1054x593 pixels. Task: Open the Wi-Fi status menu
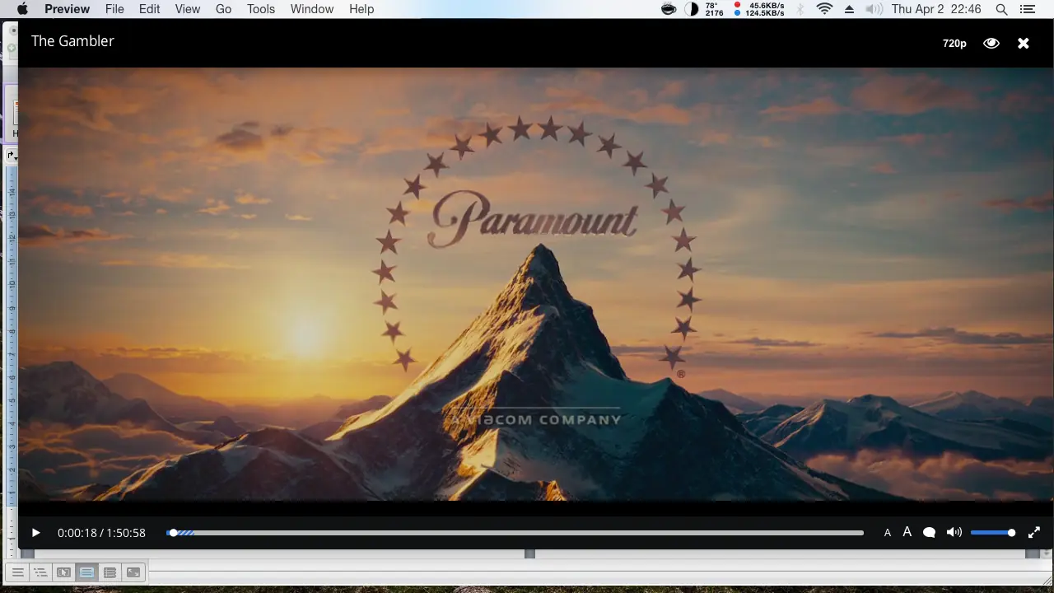[x=824, y=9]
